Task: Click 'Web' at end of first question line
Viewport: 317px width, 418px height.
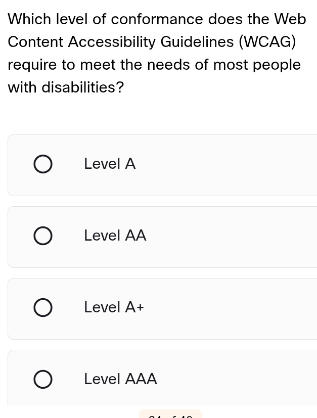Action: click(290, 19)
